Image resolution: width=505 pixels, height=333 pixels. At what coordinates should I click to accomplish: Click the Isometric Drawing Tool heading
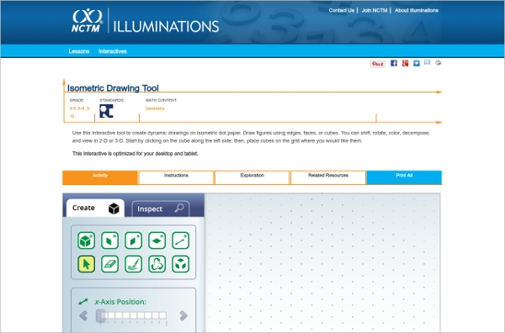pyautogui.click(x=113, y=88)
